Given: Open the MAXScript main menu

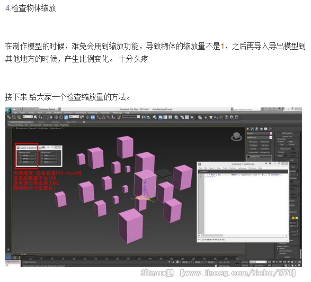Looking at the screenshot, I should point(117,113).
